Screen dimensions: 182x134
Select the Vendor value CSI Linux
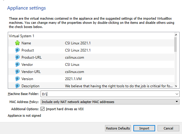pos(72,65)
